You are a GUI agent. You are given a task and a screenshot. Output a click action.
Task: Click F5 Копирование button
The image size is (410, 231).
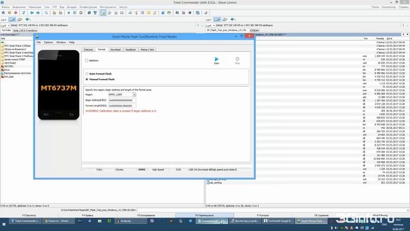click(146, 216)
